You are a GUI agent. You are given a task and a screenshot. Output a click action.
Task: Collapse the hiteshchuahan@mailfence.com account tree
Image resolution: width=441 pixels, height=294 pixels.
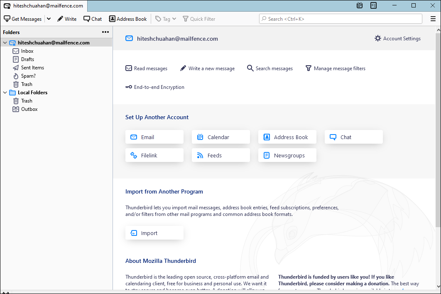(x=5, y=43)
